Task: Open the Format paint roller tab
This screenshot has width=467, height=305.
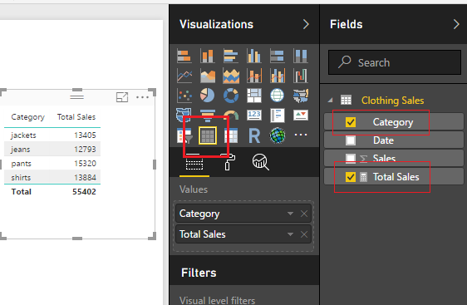Action: (x=228, y=162)
